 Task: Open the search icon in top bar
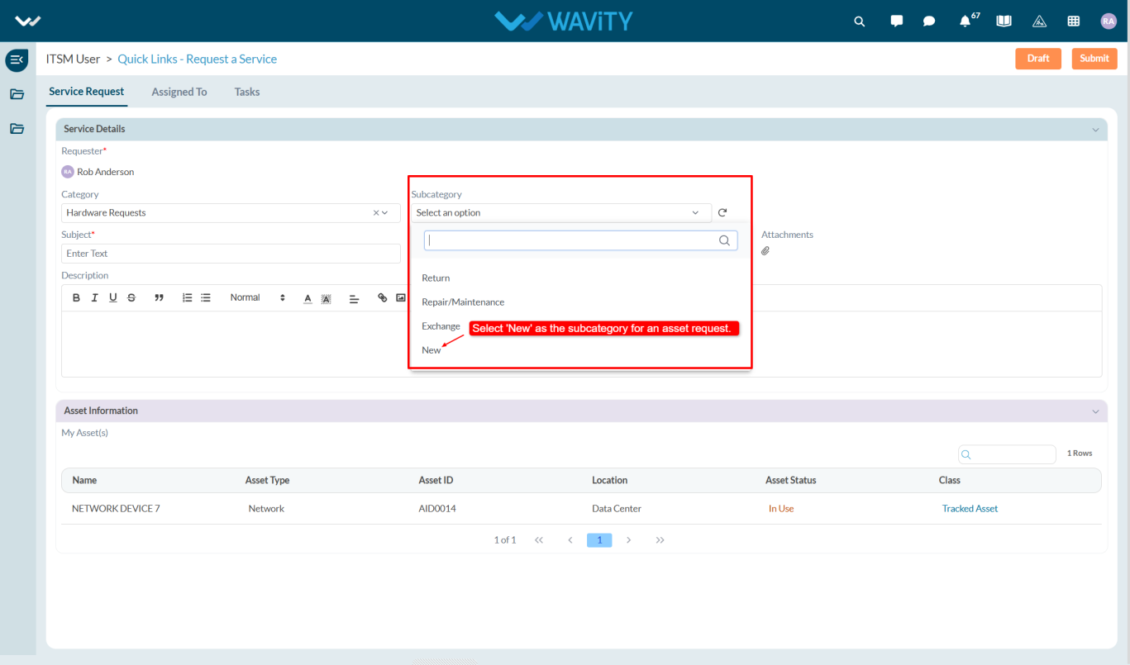coord(860,21)
